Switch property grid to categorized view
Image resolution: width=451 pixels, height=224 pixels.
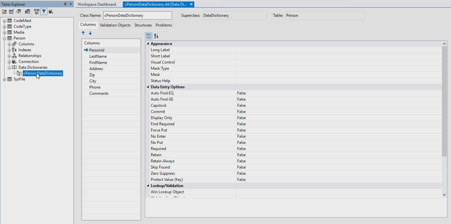pos(149,36)
